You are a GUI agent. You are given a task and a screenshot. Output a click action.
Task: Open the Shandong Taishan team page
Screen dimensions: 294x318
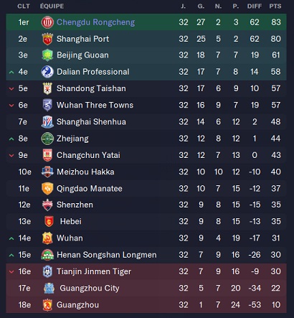click(x=91, y=88)
